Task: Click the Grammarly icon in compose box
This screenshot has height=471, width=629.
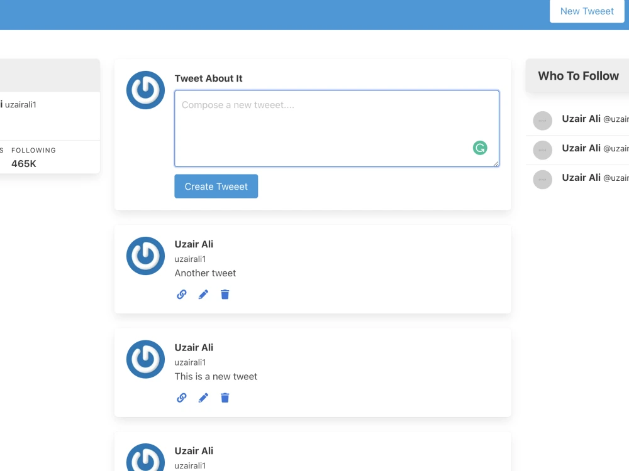Action: click(480, 148)
